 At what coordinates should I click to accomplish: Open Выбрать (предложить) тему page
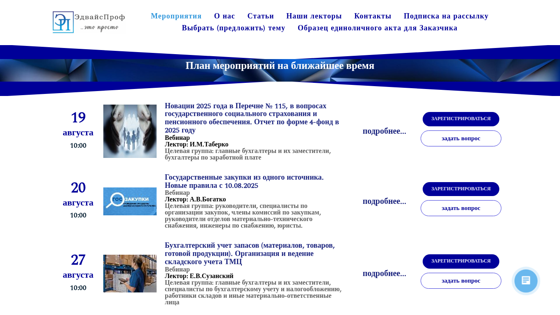[234, 28]
